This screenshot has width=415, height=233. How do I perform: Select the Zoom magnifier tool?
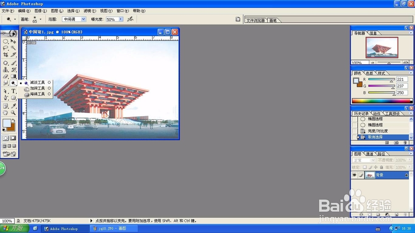point(13,113)
